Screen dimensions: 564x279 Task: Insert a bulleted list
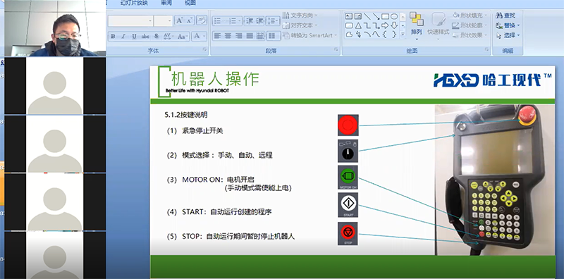(x=219, y=21)
